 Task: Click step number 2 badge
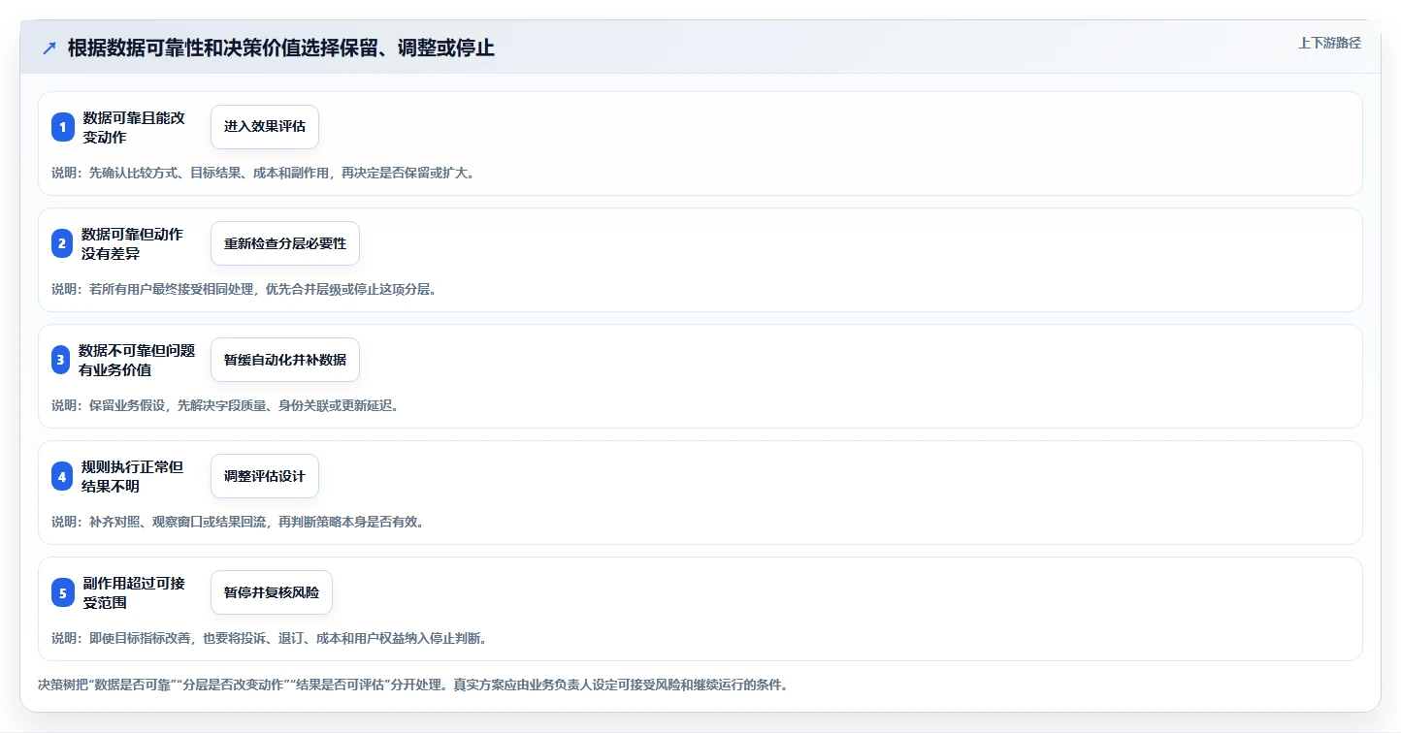(63, 243)
